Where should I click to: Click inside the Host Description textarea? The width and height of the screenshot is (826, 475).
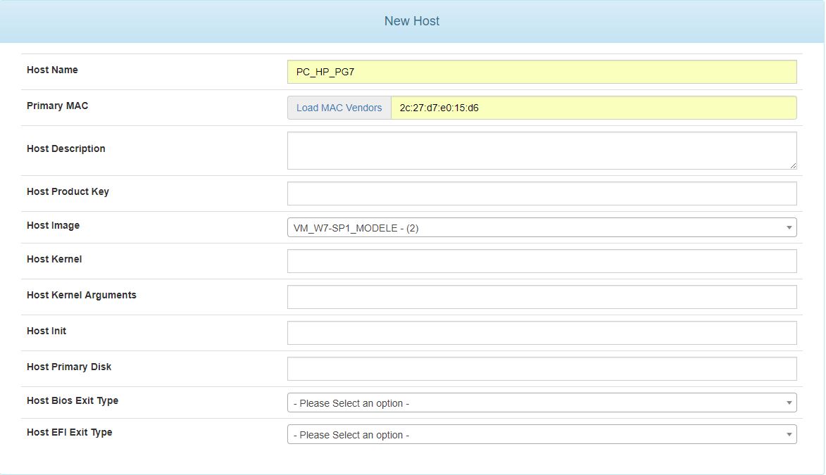[x=542, y=150]
